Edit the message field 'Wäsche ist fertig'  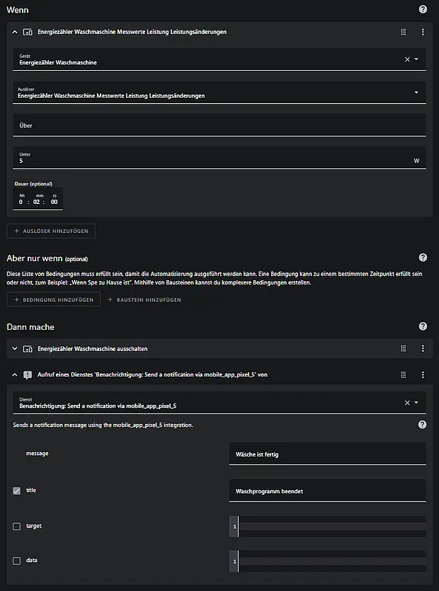328,454
